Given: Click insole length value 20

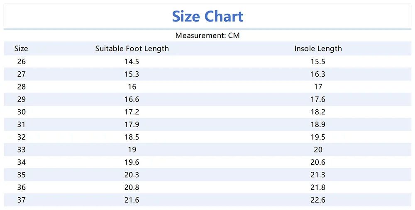Looking at the screenshot, I should click(318, 150).
